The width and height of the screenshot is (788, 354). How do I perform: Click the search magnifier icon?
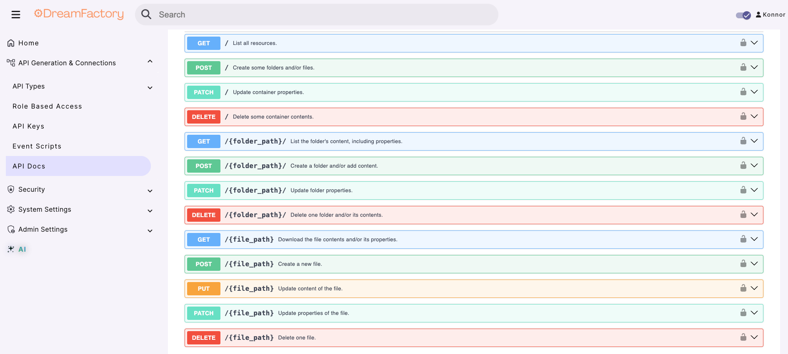[x=146, y=15]
